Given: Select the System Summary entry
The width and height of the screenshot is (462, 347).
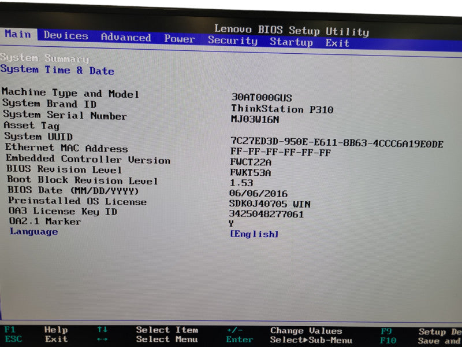Looking at the screenshot, I should click(x=44, y=58).
